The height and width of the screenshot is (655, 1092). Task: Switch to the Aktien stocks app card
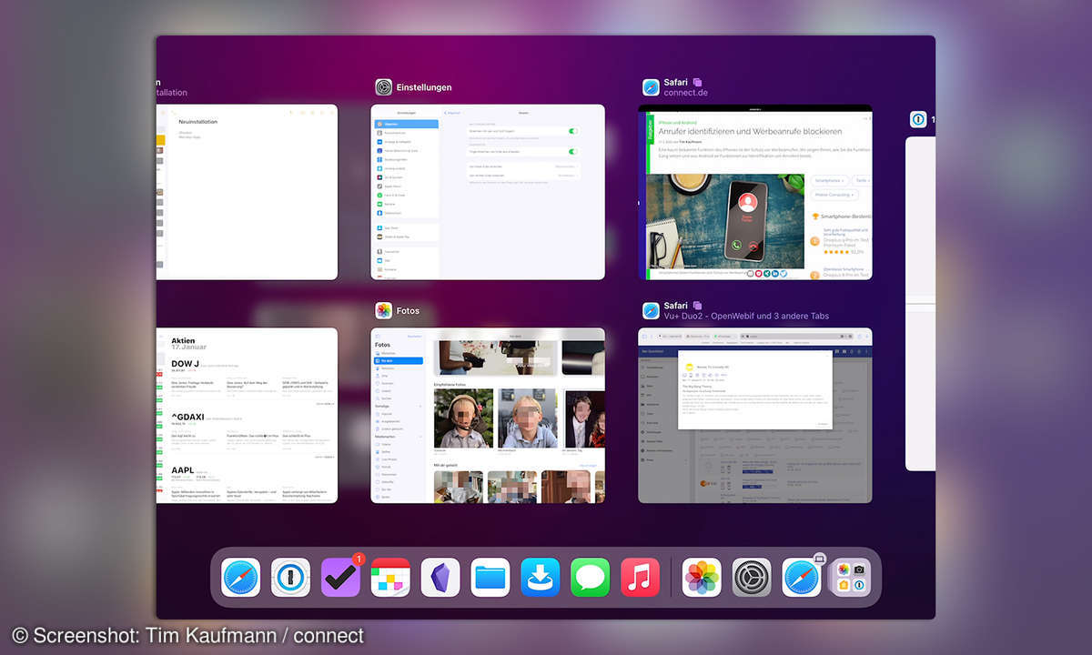point(247,415)
